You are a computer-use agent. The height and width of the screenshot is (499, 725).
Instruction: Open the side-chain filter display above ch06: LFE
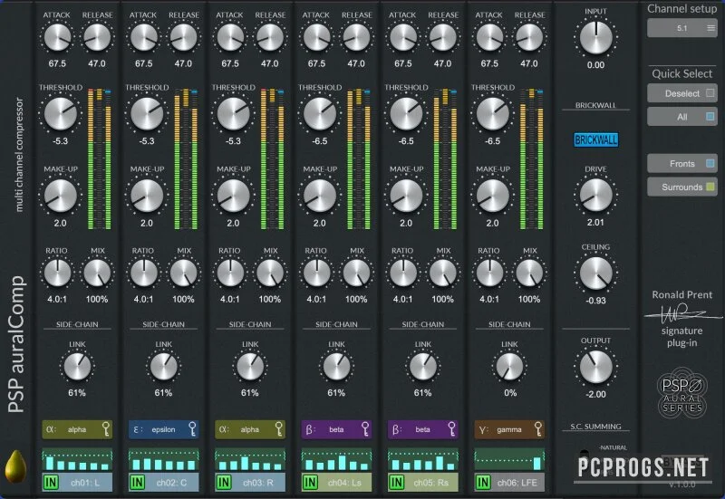coord(509,460)
